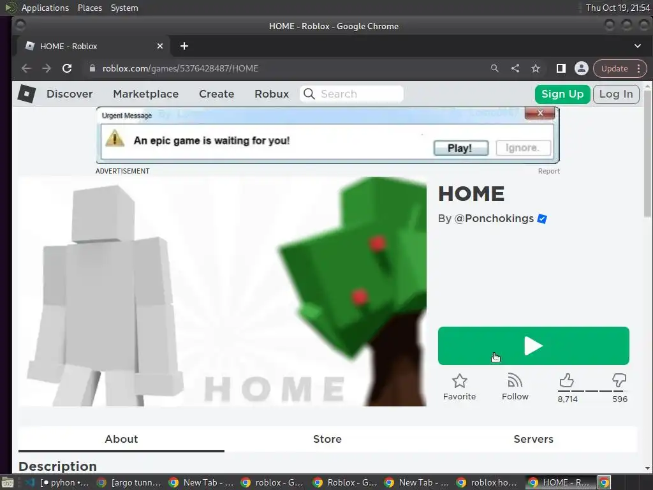Screen dimensions: 653x490
Task: Click the show desktop icon in taskbar
Action: click(x=8, y=482)
